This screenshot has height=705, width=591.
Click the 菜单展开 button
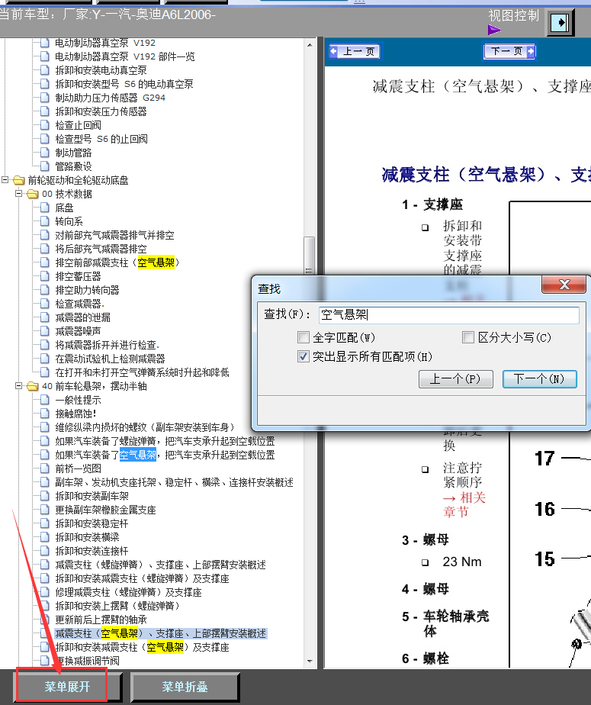pyautogui.click(x=67, y=687)
